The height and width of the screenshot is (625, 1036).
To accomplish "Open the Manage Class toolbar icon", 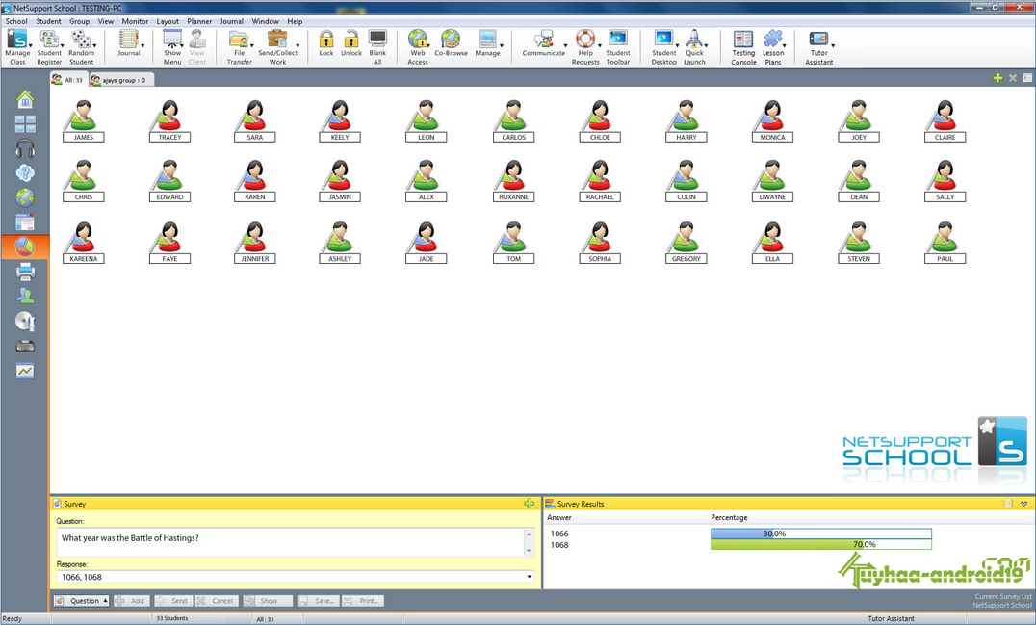I will click(17, 47).
